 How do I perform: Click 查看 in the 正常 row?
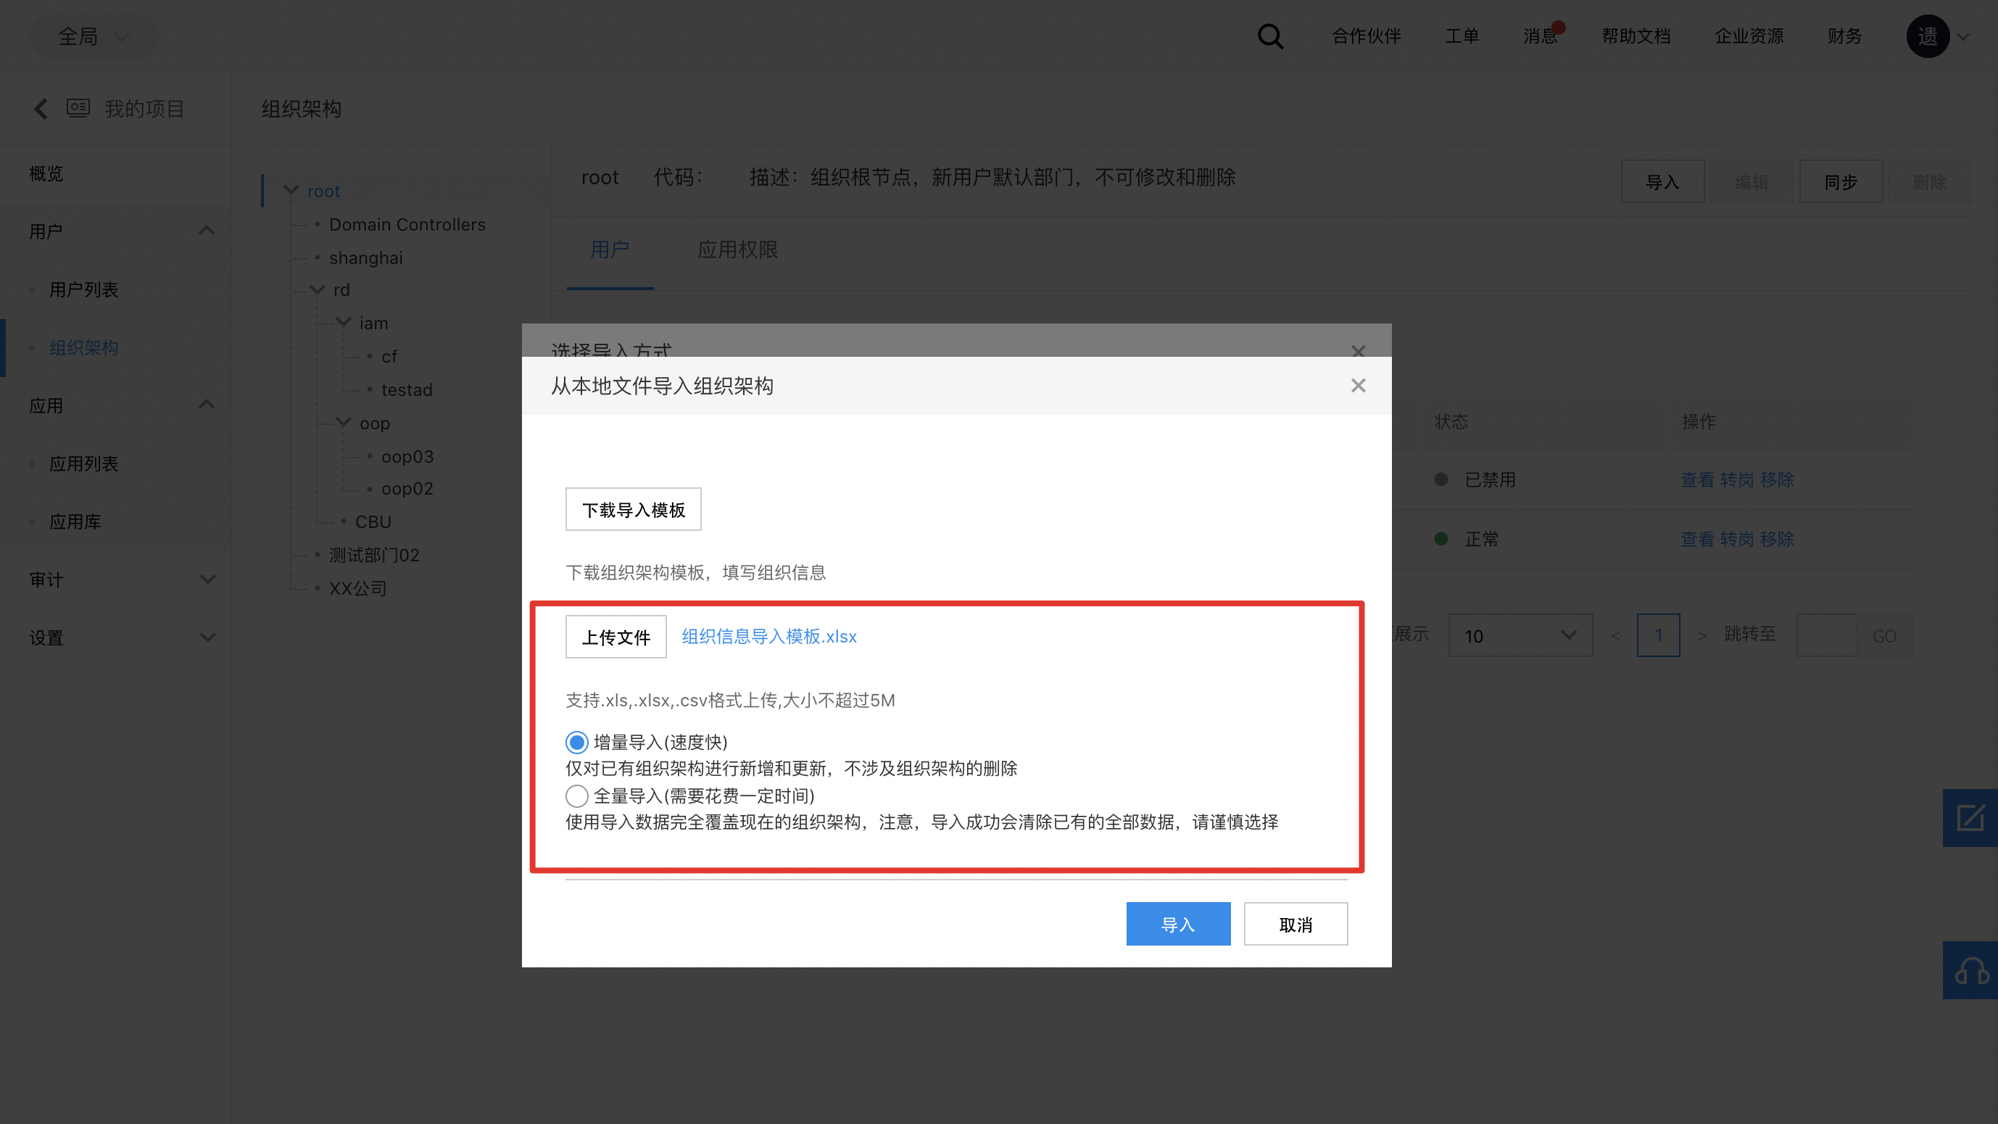tap(1698, 539)
